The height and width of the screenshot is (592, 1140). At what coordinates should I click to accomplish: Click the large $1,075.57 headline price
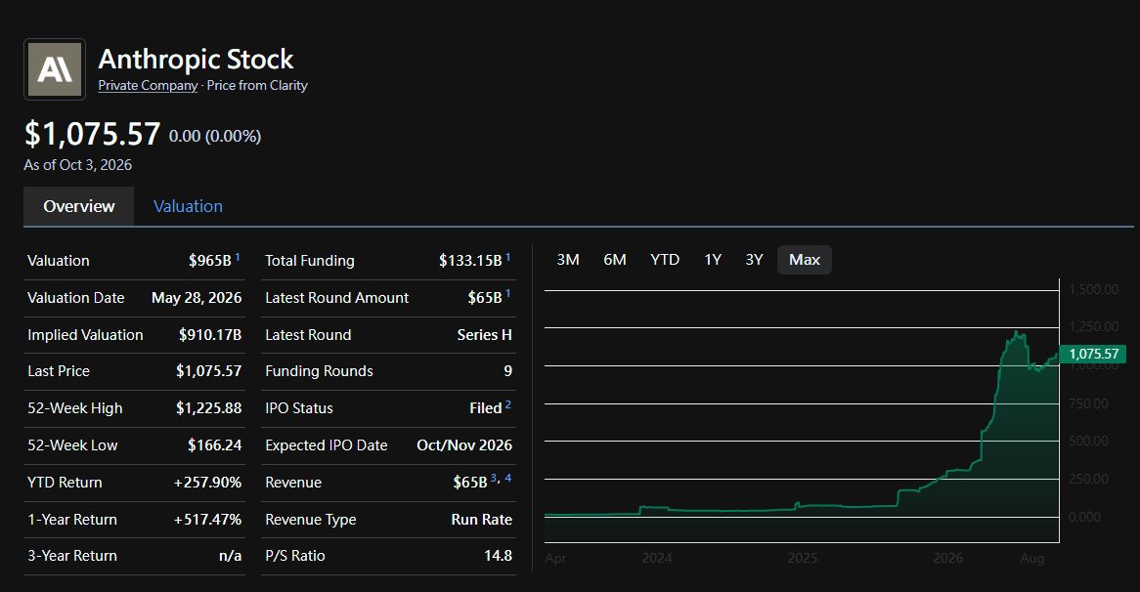click(x=92, y=134)
